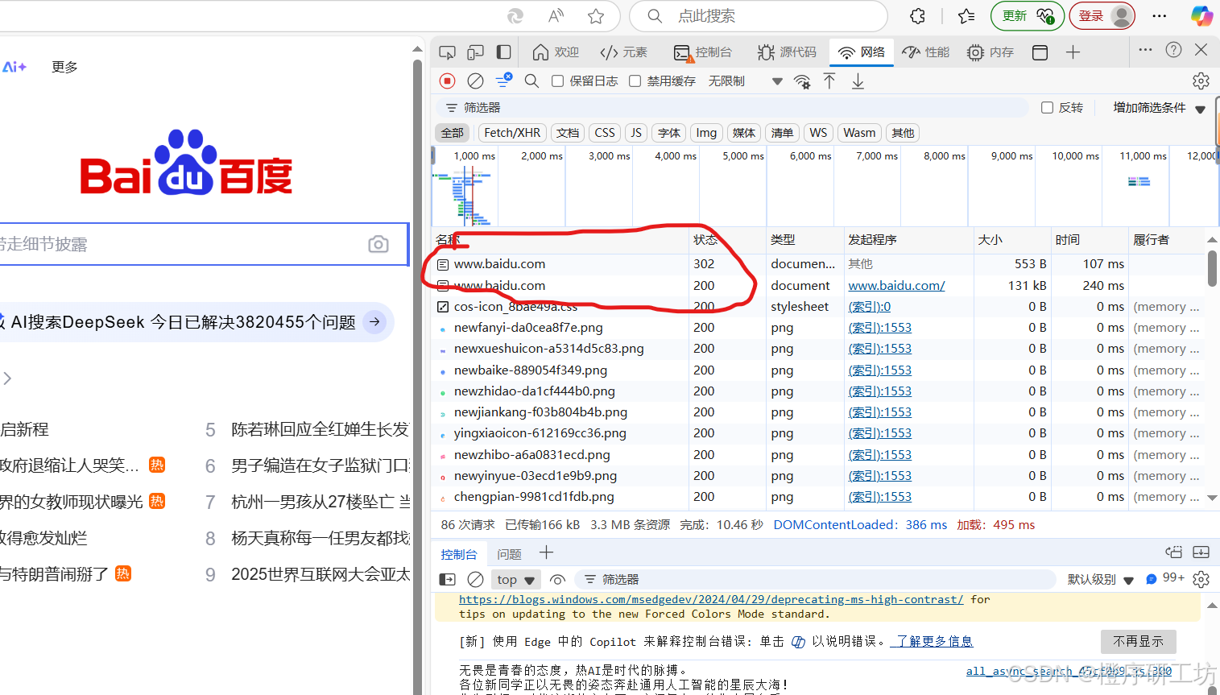Toggle console sidebar icon
Image resolution: width=1220 pixels, height=695 pixels.
(x=448, y=579)
